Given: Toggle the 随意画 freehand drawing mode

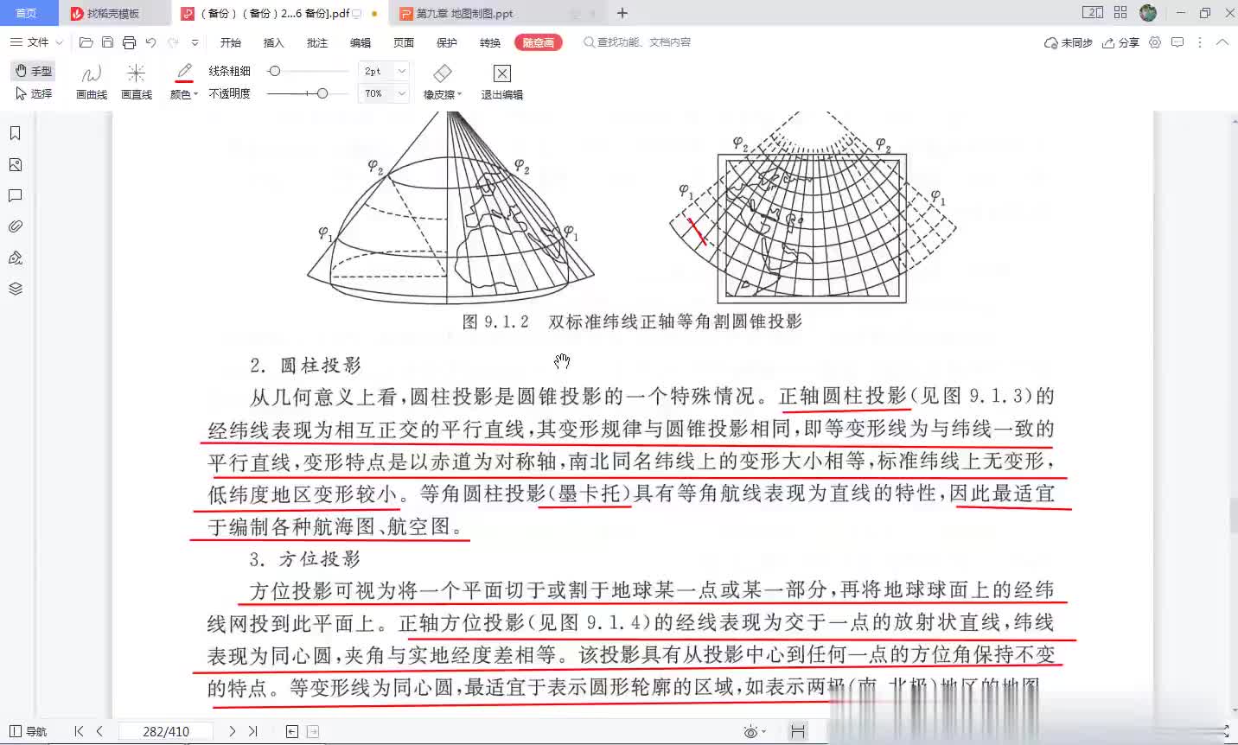Looking at the screenshot, I should [x=538, y=42].
